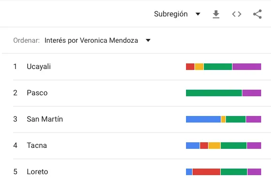Image resolution: width=271 pixels, height=185 pixels.
Task: Click the purple segment in Pasco's bar
Action: tap(252, 93)
